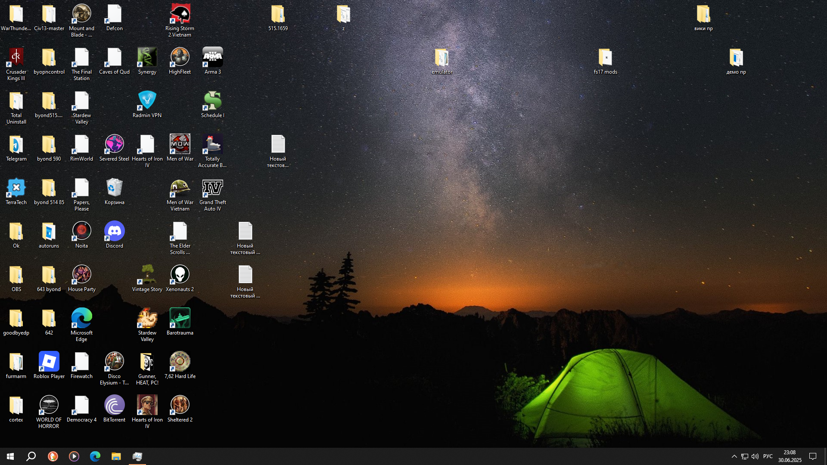This screenshot has width=827, height=465.
Task: Open the clock and date flyout
Action: [790, 456]
